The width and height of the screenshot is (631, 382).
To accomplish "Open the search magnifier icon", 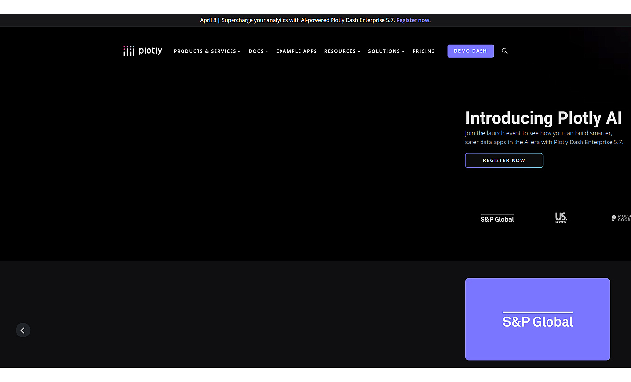I will [505, 51].
